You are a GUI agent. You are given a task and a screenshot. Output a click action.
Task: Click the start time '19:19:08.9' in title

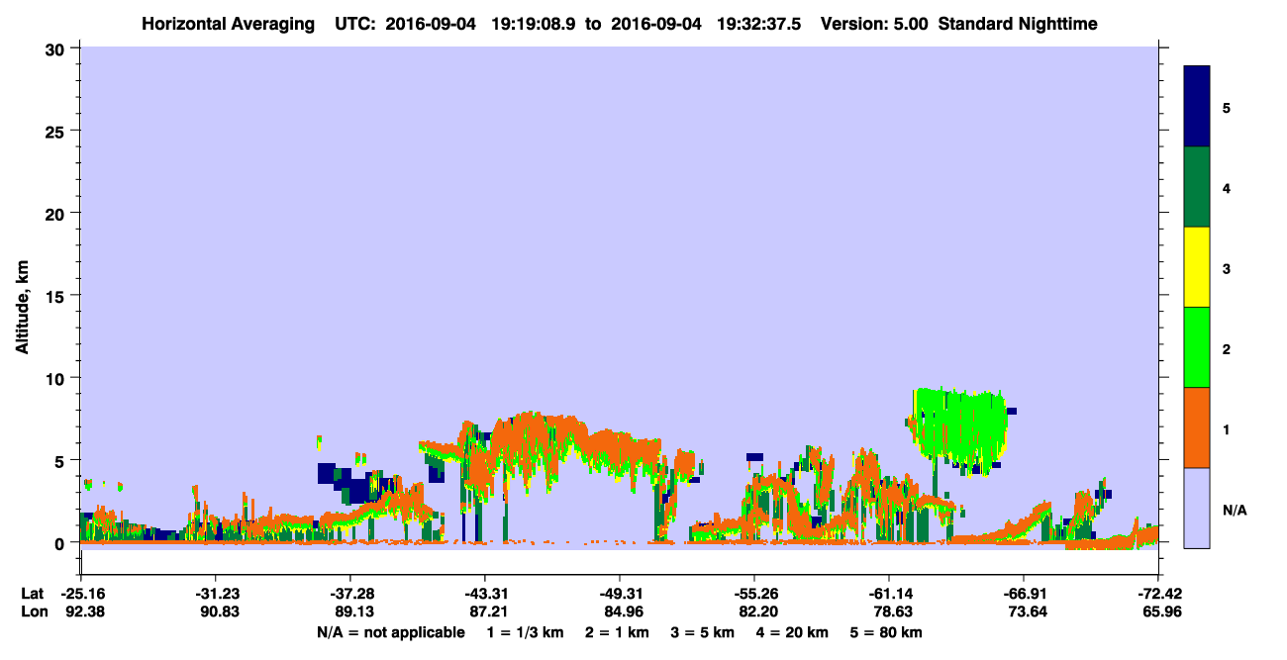pyautogui.click(x=533, y=24)
